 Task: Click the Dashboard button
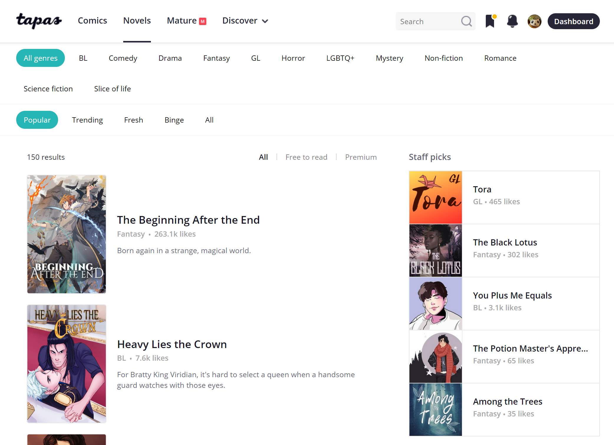[x=573, y=21]
